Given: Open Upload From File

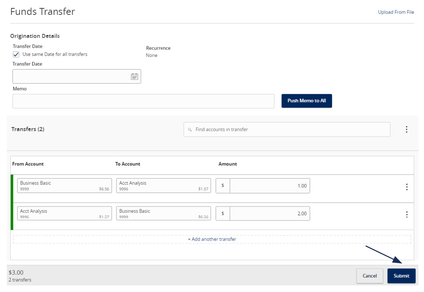Looking at the screenshot, I should pyautogui.click(x=396, y=12).
